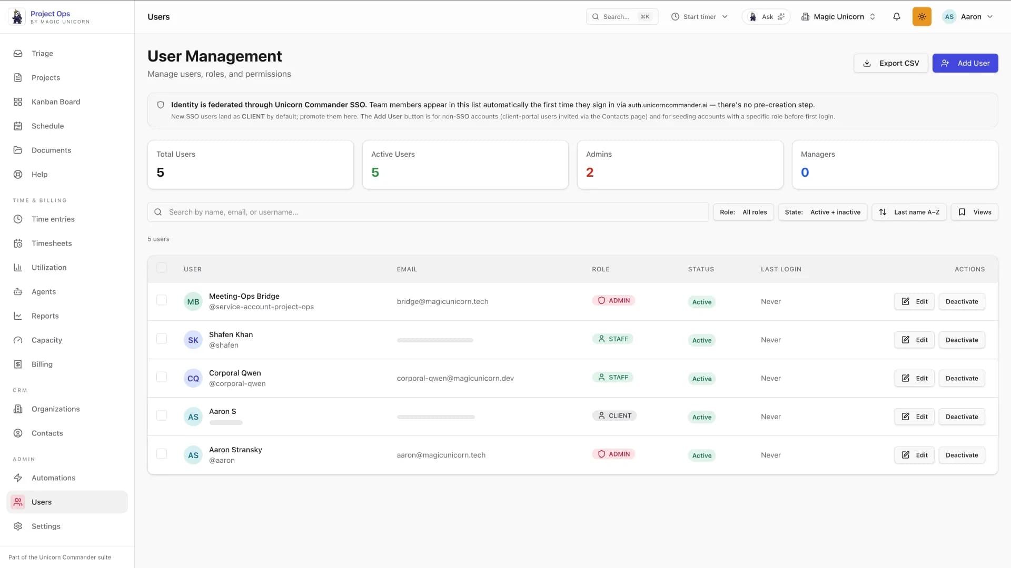The image size is (1011, 568).
Task: Click the Help lifebuoy icon
Action: [x=18, y=175]
